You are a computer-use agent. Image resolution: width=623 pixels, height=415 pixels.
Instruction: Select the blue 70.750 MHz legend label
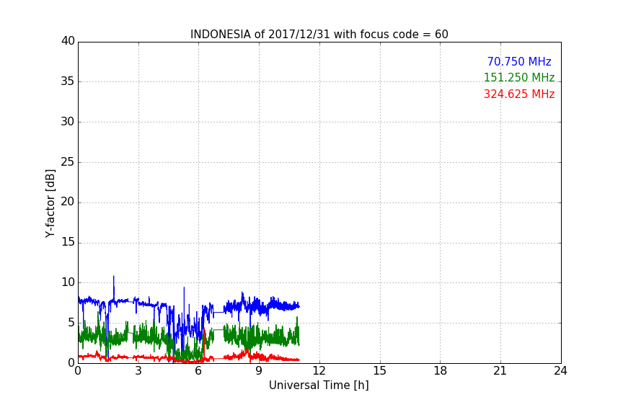pos(519,61)
